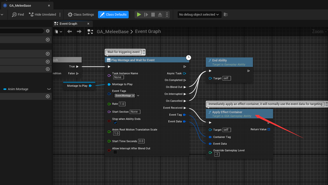The height and width of the screenshot is (185, 328).
Task: Click Apply Effect Container Return Value pin
Action: 269,129
